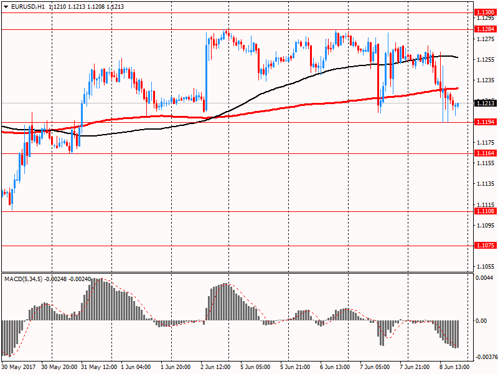
Task: Click the 7 Jun 05:00 time label
Action: pos(375,367)
